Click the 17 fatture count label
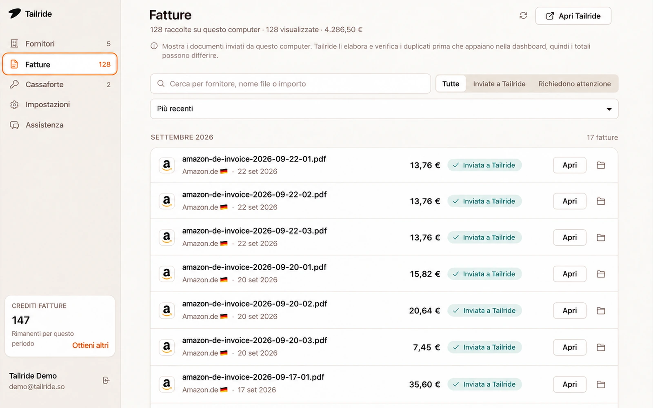Screen dimensions: 653x408 (602, 137)
